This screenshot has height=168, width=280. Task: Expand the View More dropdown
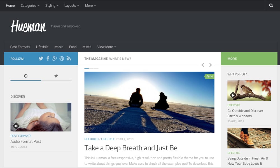(x=106, y=47)
